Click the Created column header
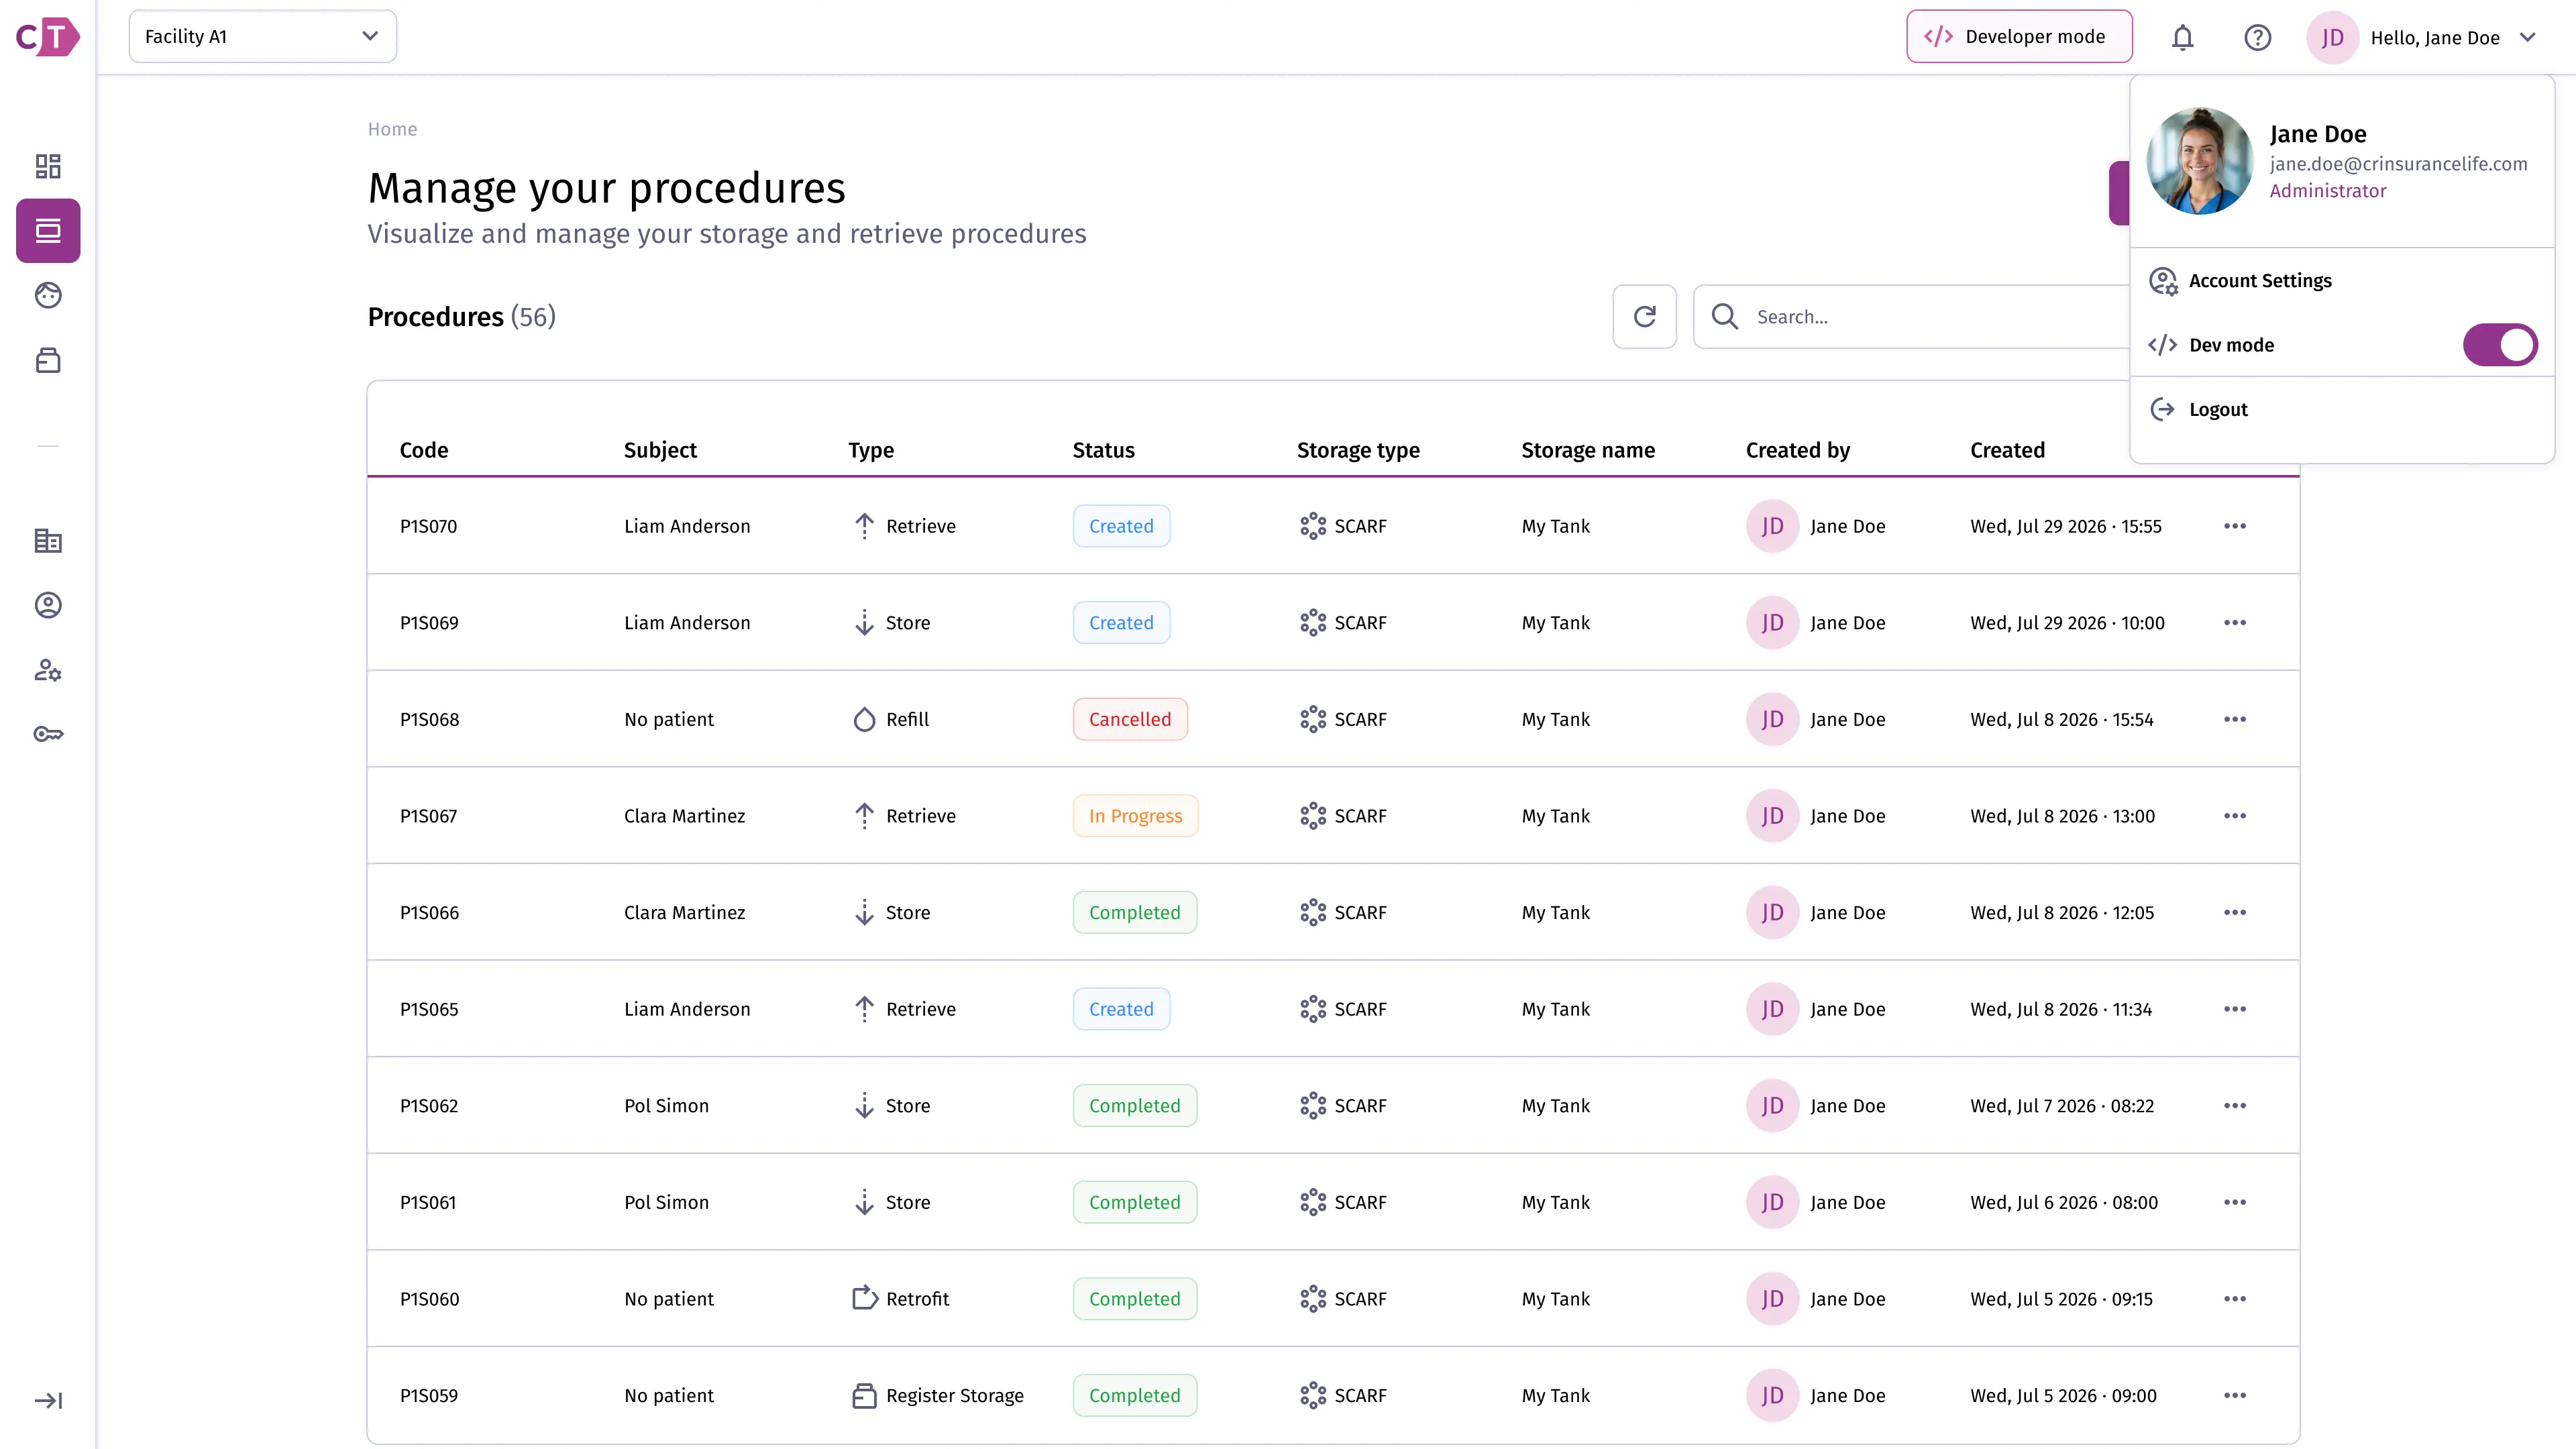Viewport: 2576px width, 1449px height. pyautogui.click(x=2007, y=450)
